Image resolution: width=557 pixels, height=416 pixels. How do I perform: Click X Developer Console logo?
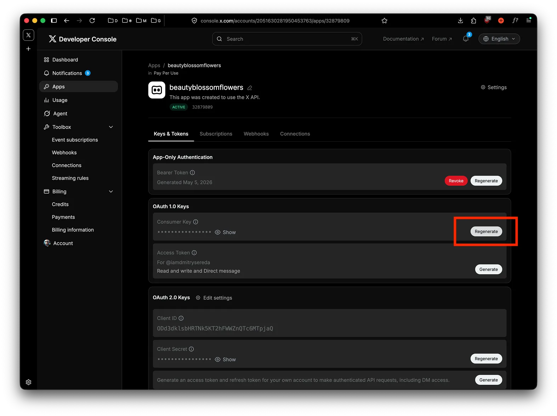point(83,39)
